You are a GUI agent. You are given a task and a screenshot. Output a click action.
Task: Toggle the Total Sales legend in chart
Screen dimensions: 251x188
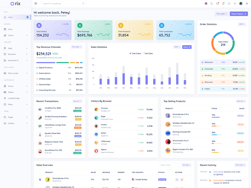(x=147, y=54)
